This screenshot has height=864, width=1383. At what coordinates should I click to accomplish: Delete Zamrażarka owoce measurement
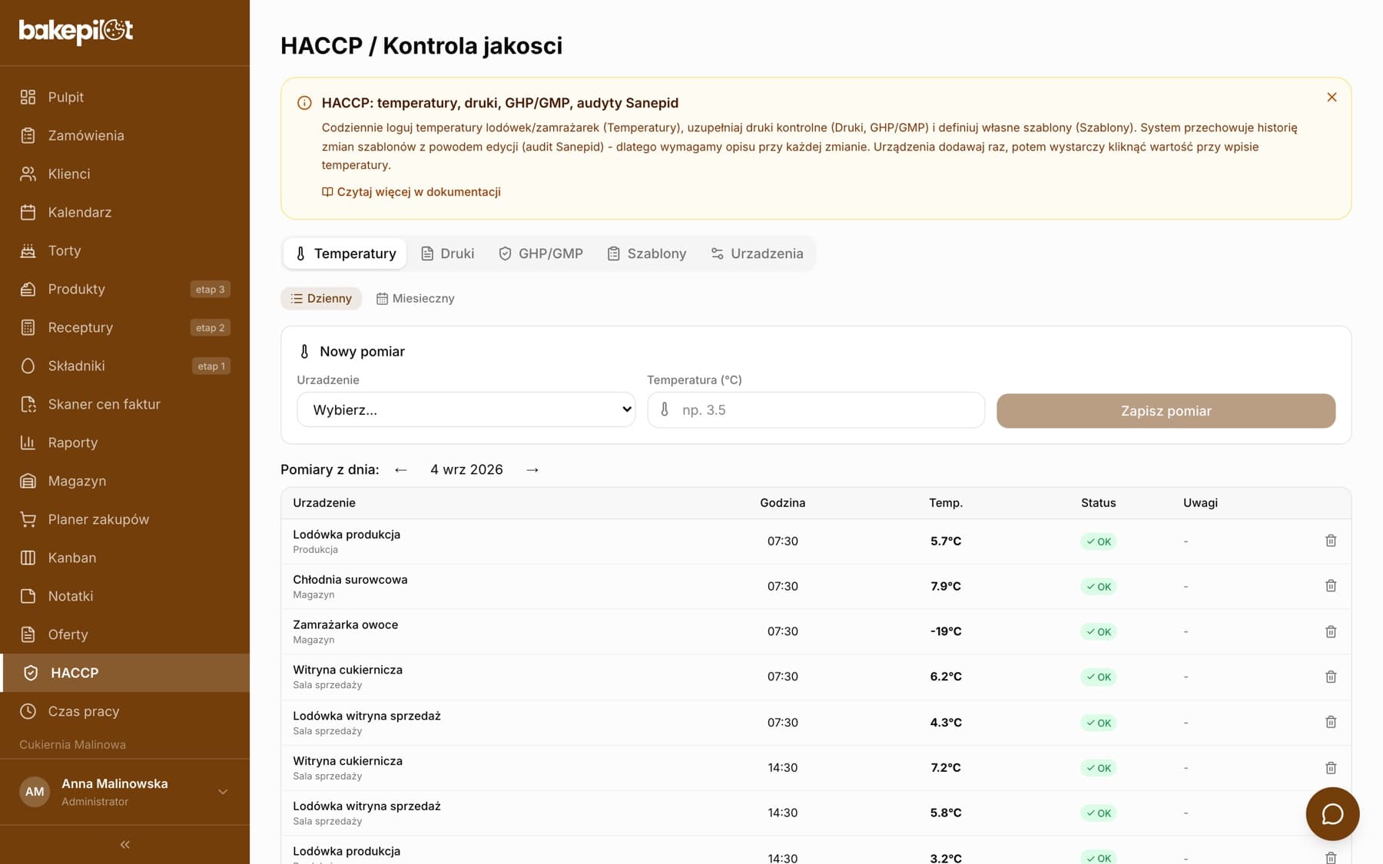[x=1331, y=631]
